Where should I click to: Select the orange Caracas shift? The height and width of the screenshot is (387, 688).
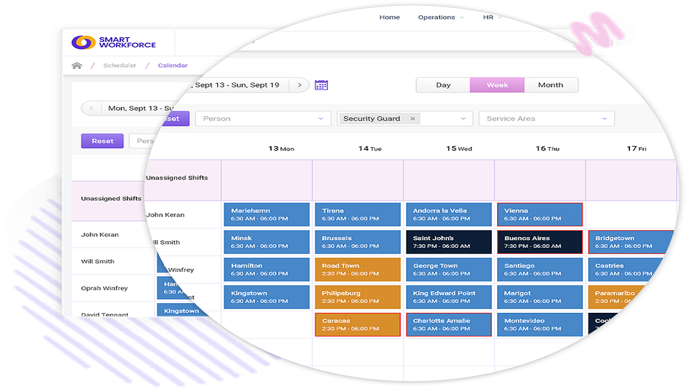point(357,325)
